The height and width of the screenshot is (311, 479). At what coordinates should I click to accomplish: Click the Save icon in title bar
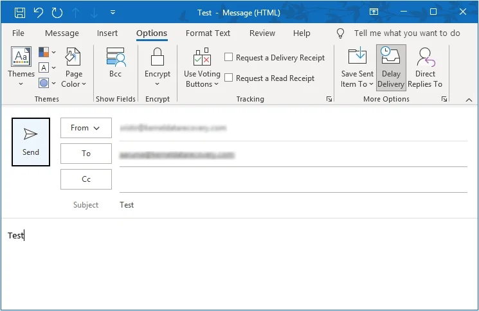(20, 12)
